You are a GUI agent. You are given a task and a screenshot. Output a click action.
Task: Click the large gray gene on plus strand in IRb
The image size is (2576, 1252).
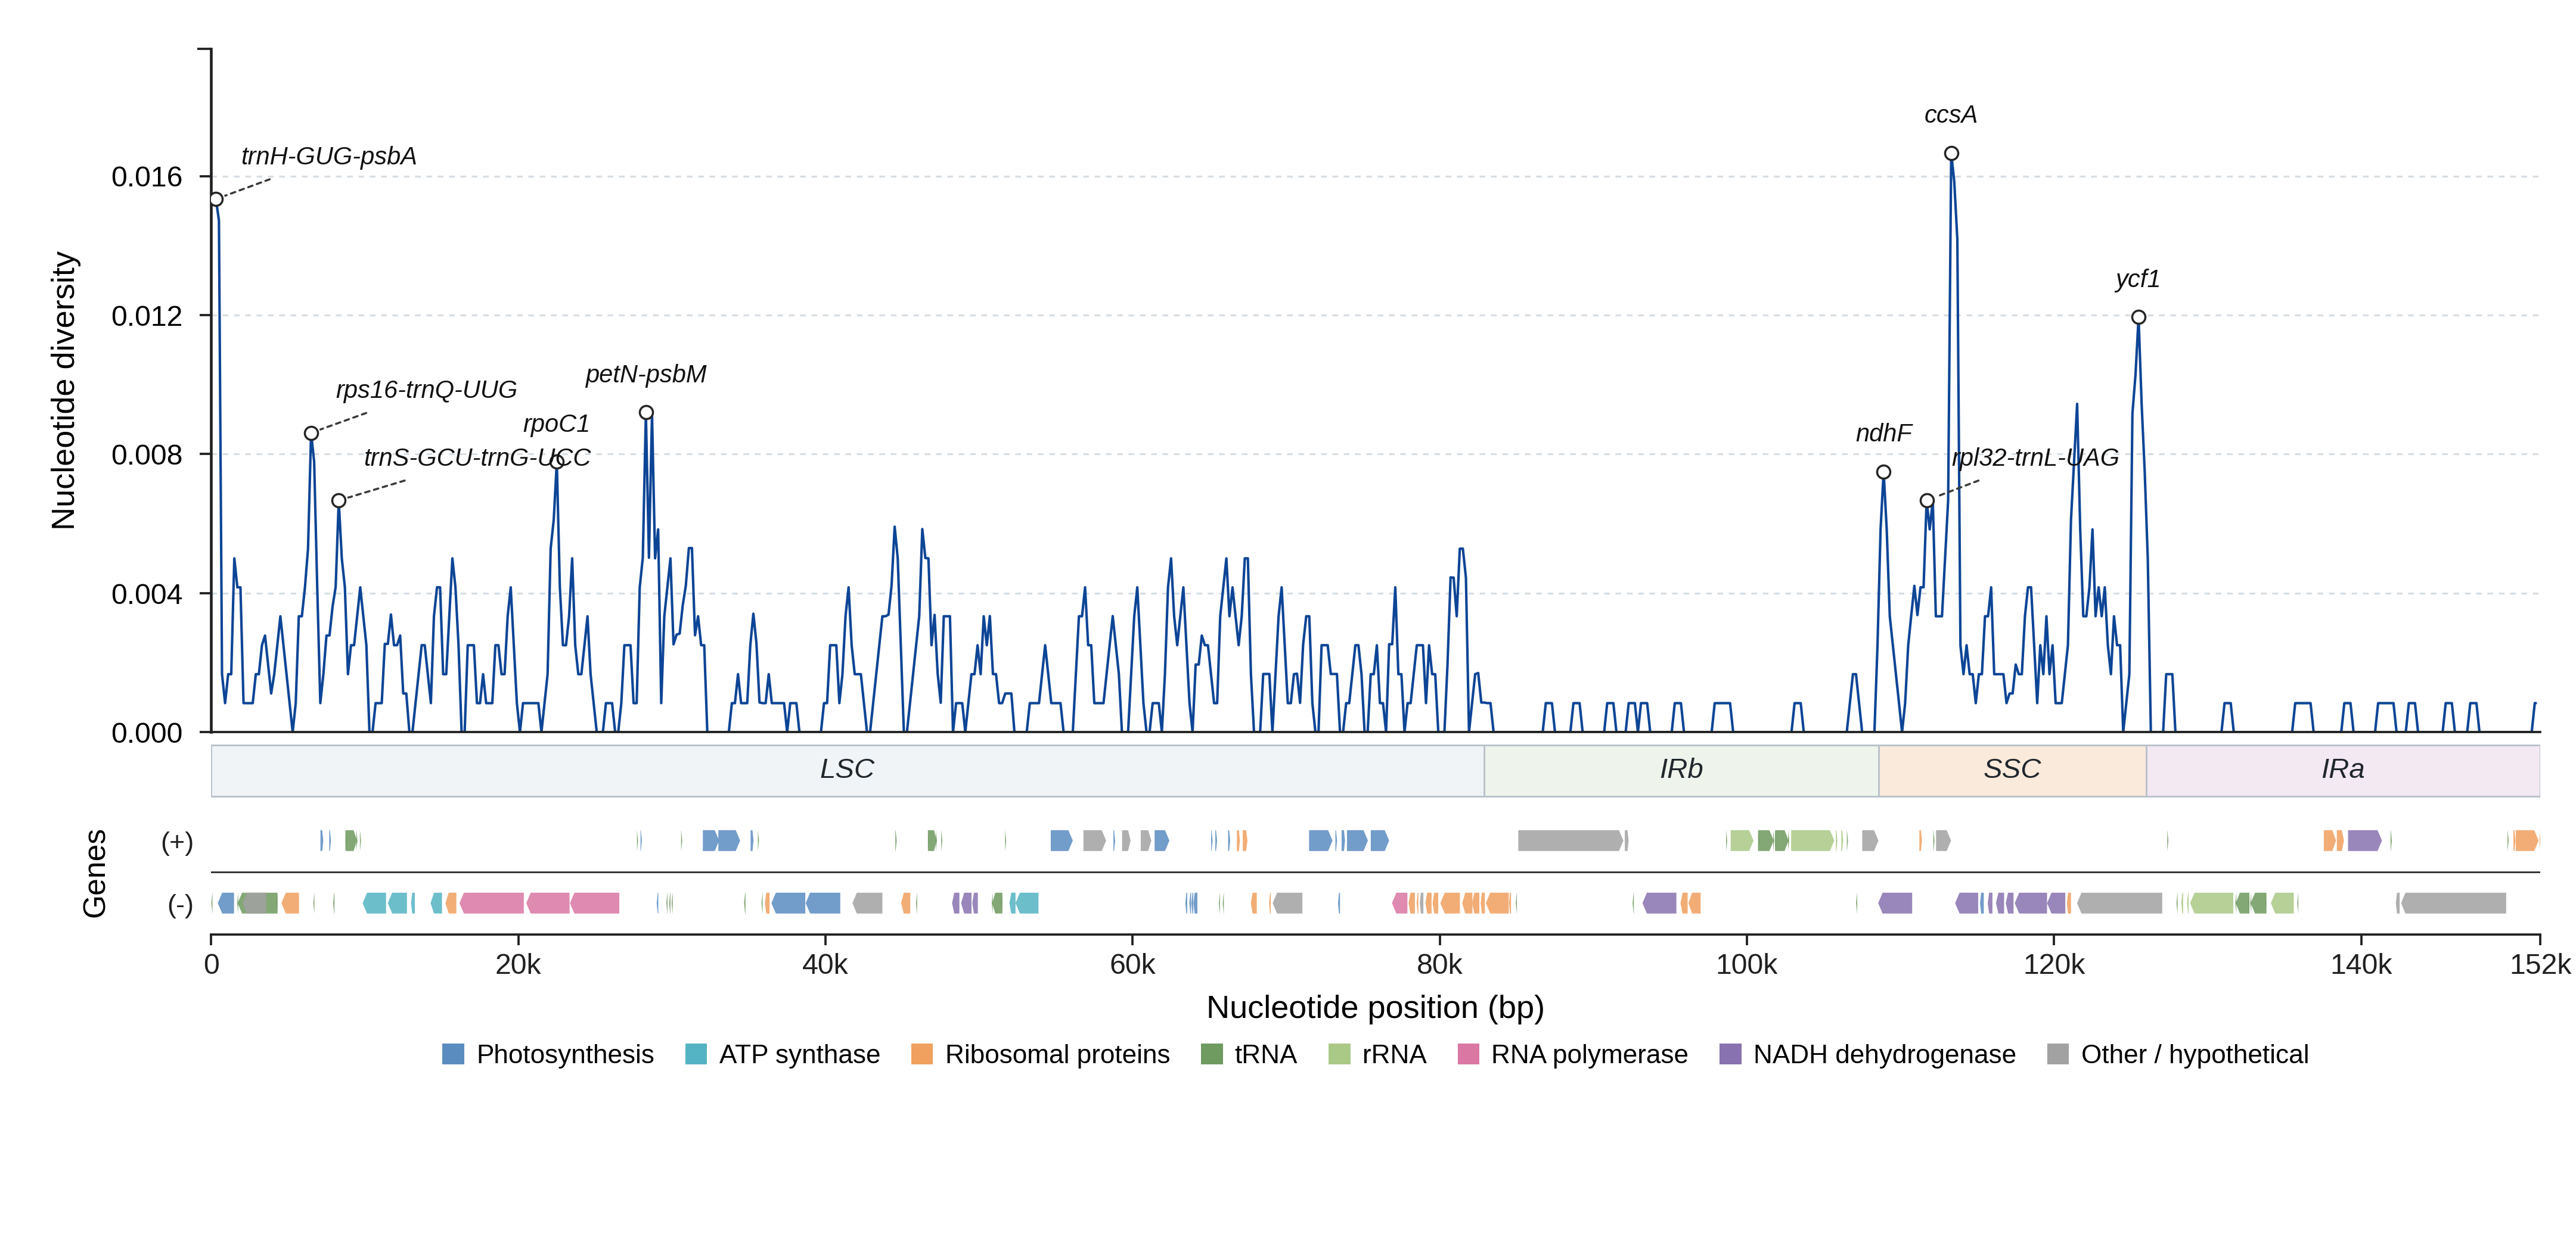tap(1571, 842)
